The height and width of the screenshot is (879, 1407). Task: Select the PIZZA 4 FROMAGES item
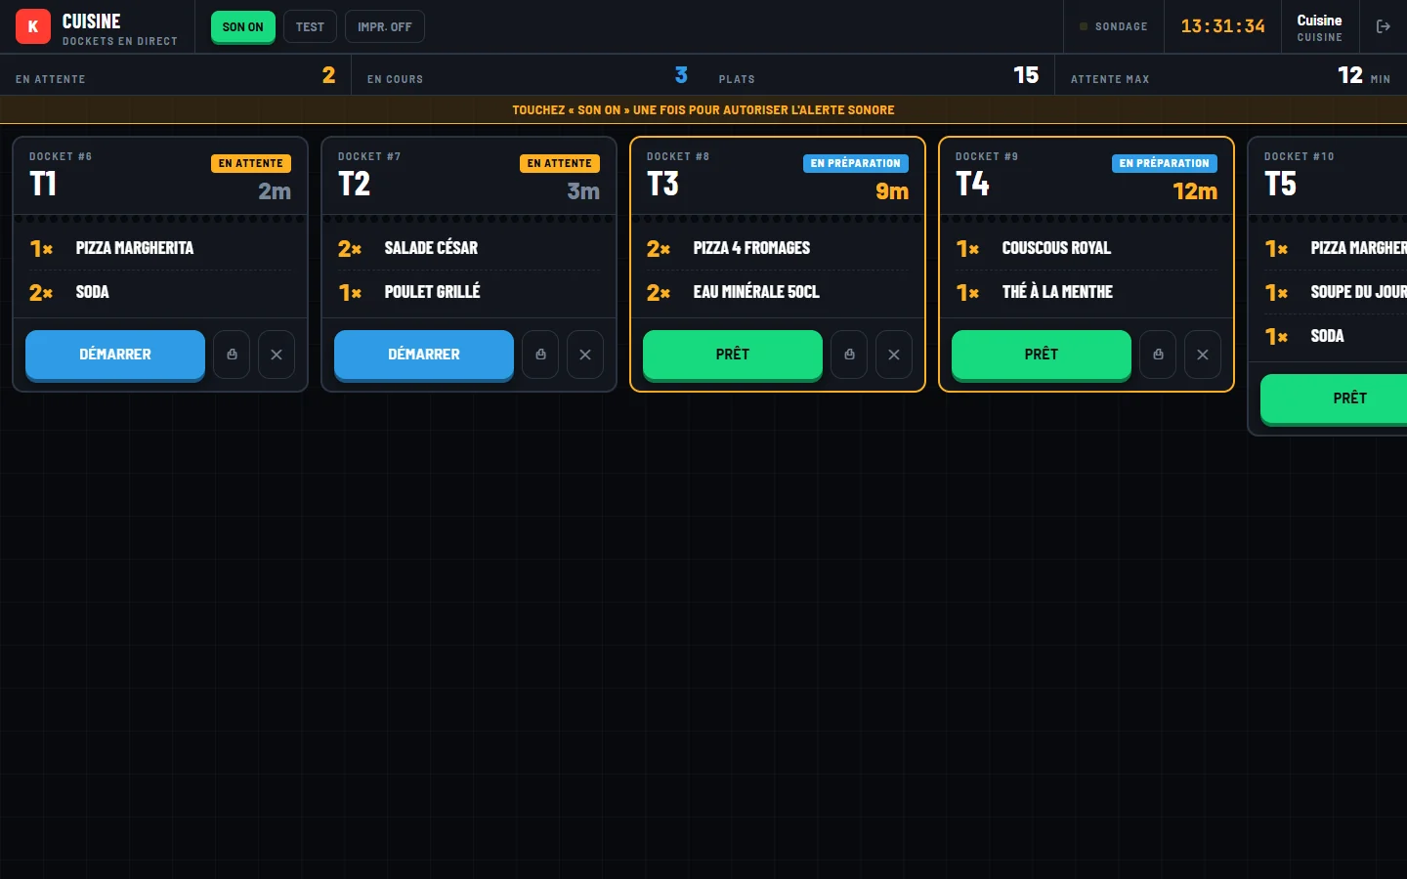tap(778, 248)
